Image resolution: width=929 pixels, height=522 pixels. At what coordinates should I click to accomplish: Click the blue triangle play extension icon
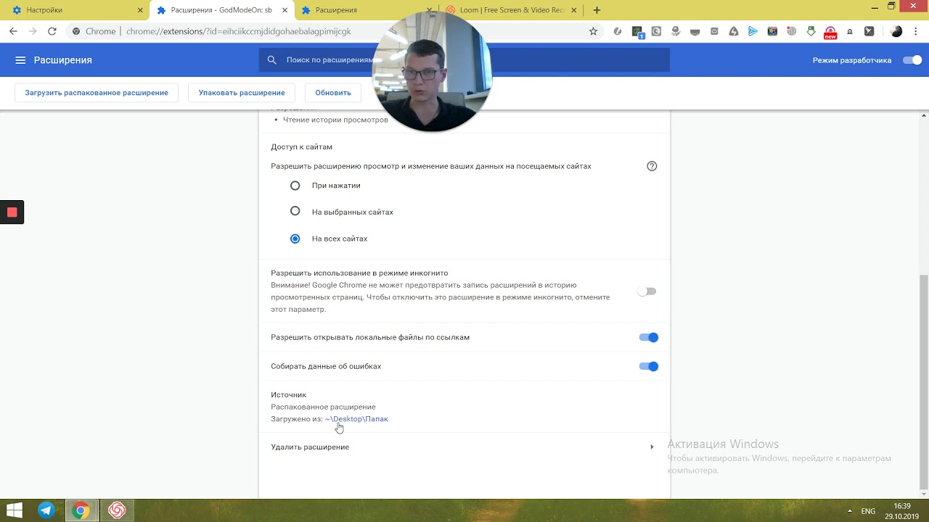pyautogui.click(x=753, y=31)
